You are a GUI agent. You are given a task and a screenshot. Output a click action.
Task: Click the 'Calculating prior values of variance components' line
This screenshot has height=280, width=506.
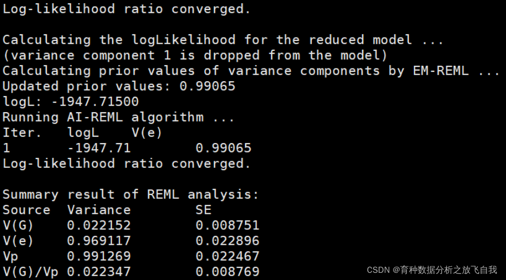252,71
